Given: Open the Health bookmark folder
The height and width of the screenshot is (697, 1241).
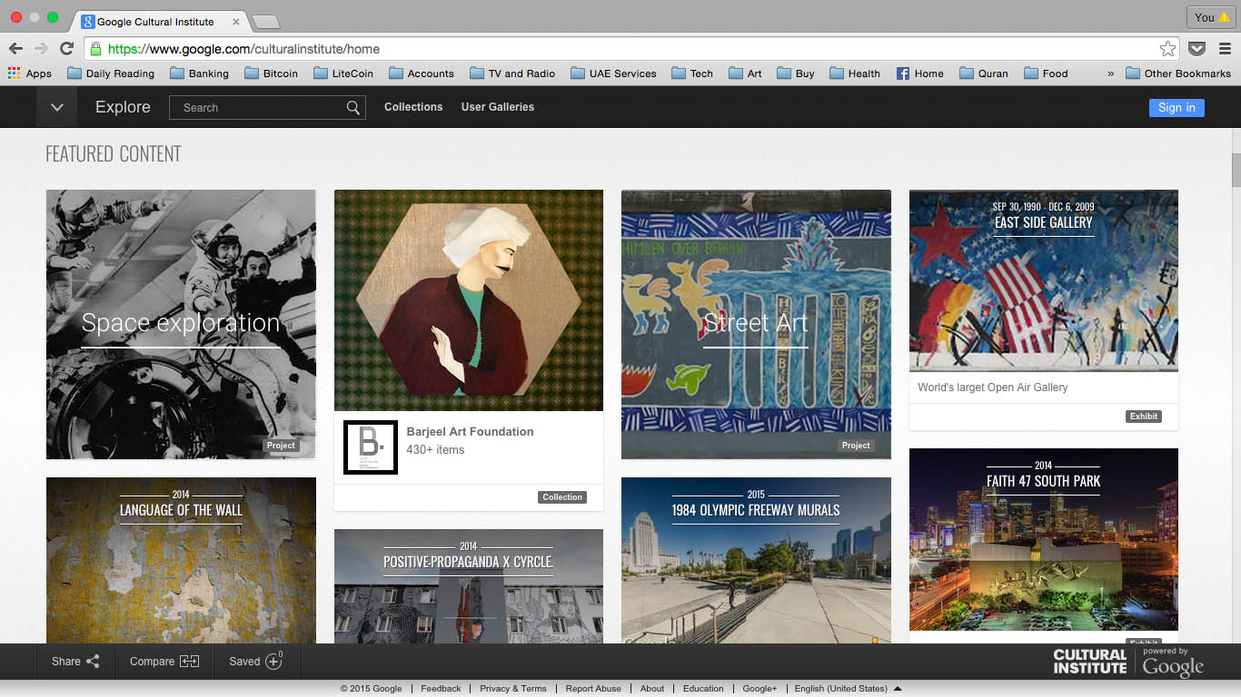Looking at the screenshot, I should (x=855, y=74).
